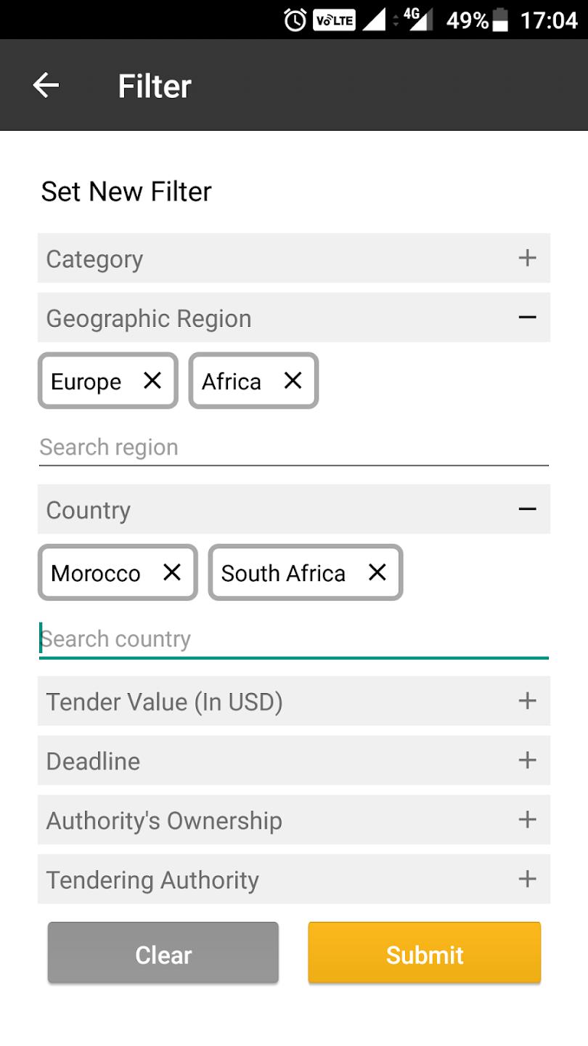Image resolution: width=588 pixels, height=1046 pixels.
Task: Expand the Category section
Action: (527, 258)
